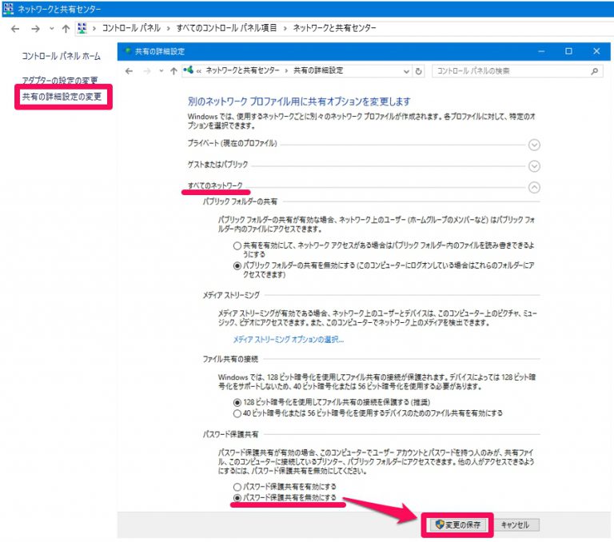Click パブリック フォルダーの共有 section label
This screenshot has width=614, height=542.
240,201
